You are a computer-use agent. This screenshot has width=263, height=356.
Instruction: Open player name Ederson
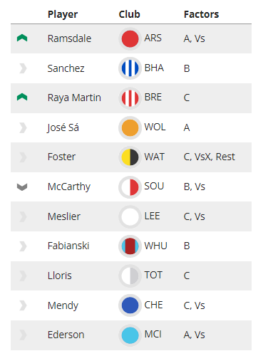(x=66, y=335)
